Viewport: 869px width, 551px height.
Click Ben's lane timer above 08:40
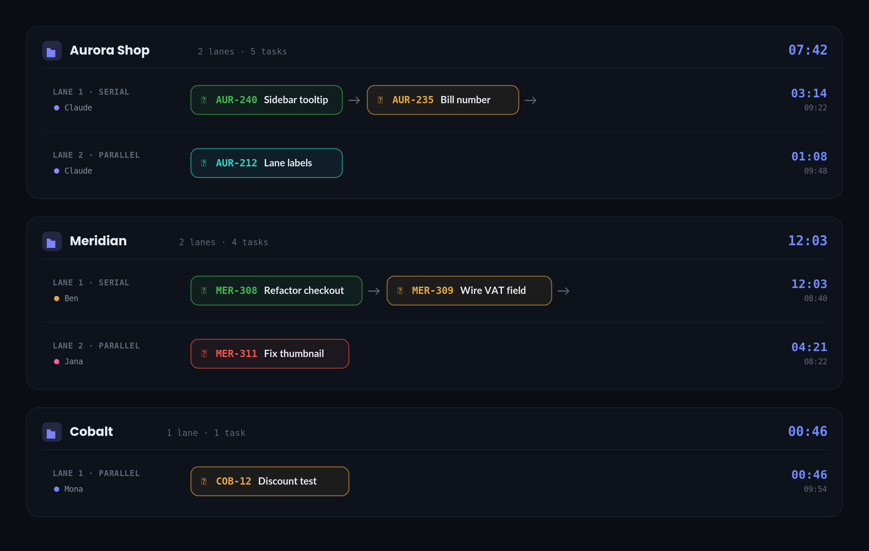click(809, 284)
